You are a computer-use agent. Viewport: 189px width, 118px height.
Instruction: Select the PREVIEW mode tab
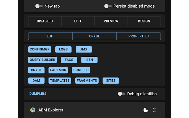coord(111,21)
